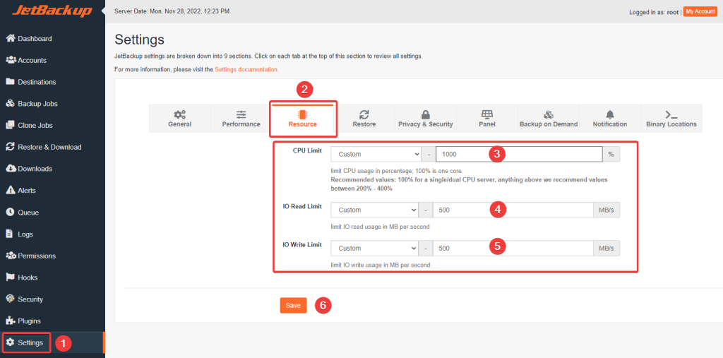Click the Performance sliders icon
This screenshot has height=358, width=723.
pyautogui.click(x=241, y=114)
